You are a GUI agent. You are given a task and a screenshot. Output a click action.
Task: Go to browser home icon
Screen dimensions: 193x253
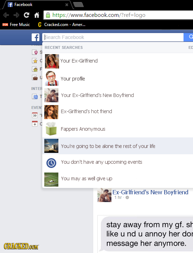tap(37, 15)
